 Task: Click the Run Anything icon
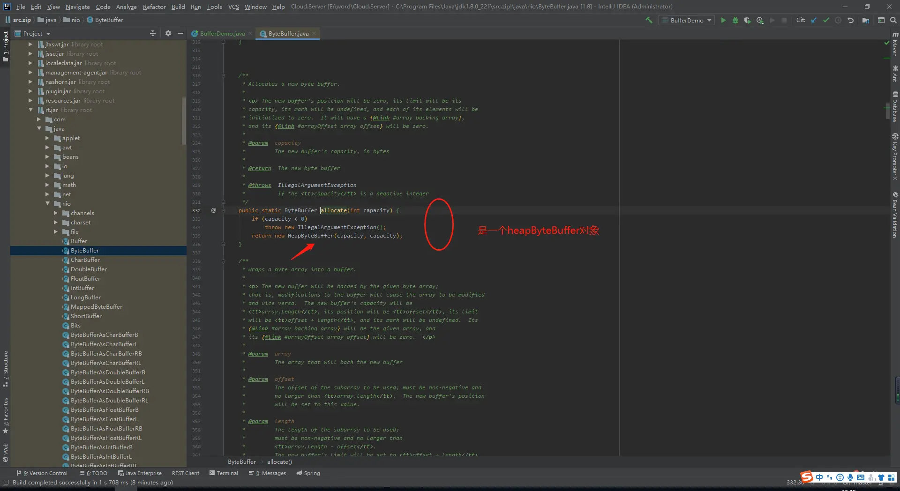[881, 20]
